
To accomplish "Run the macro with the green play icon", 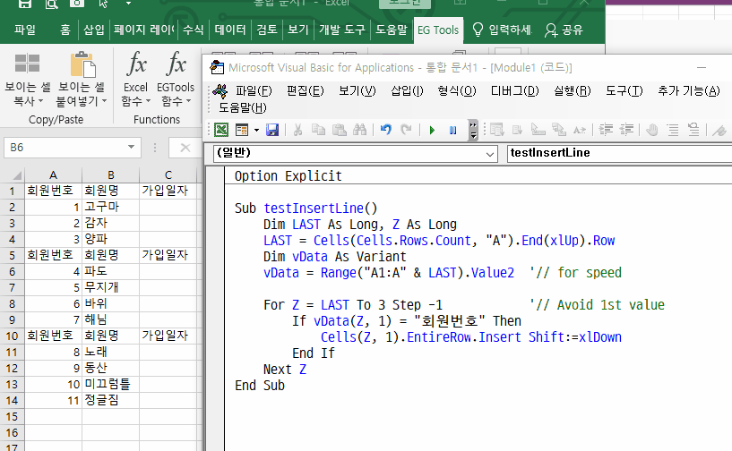I will 432,130.
